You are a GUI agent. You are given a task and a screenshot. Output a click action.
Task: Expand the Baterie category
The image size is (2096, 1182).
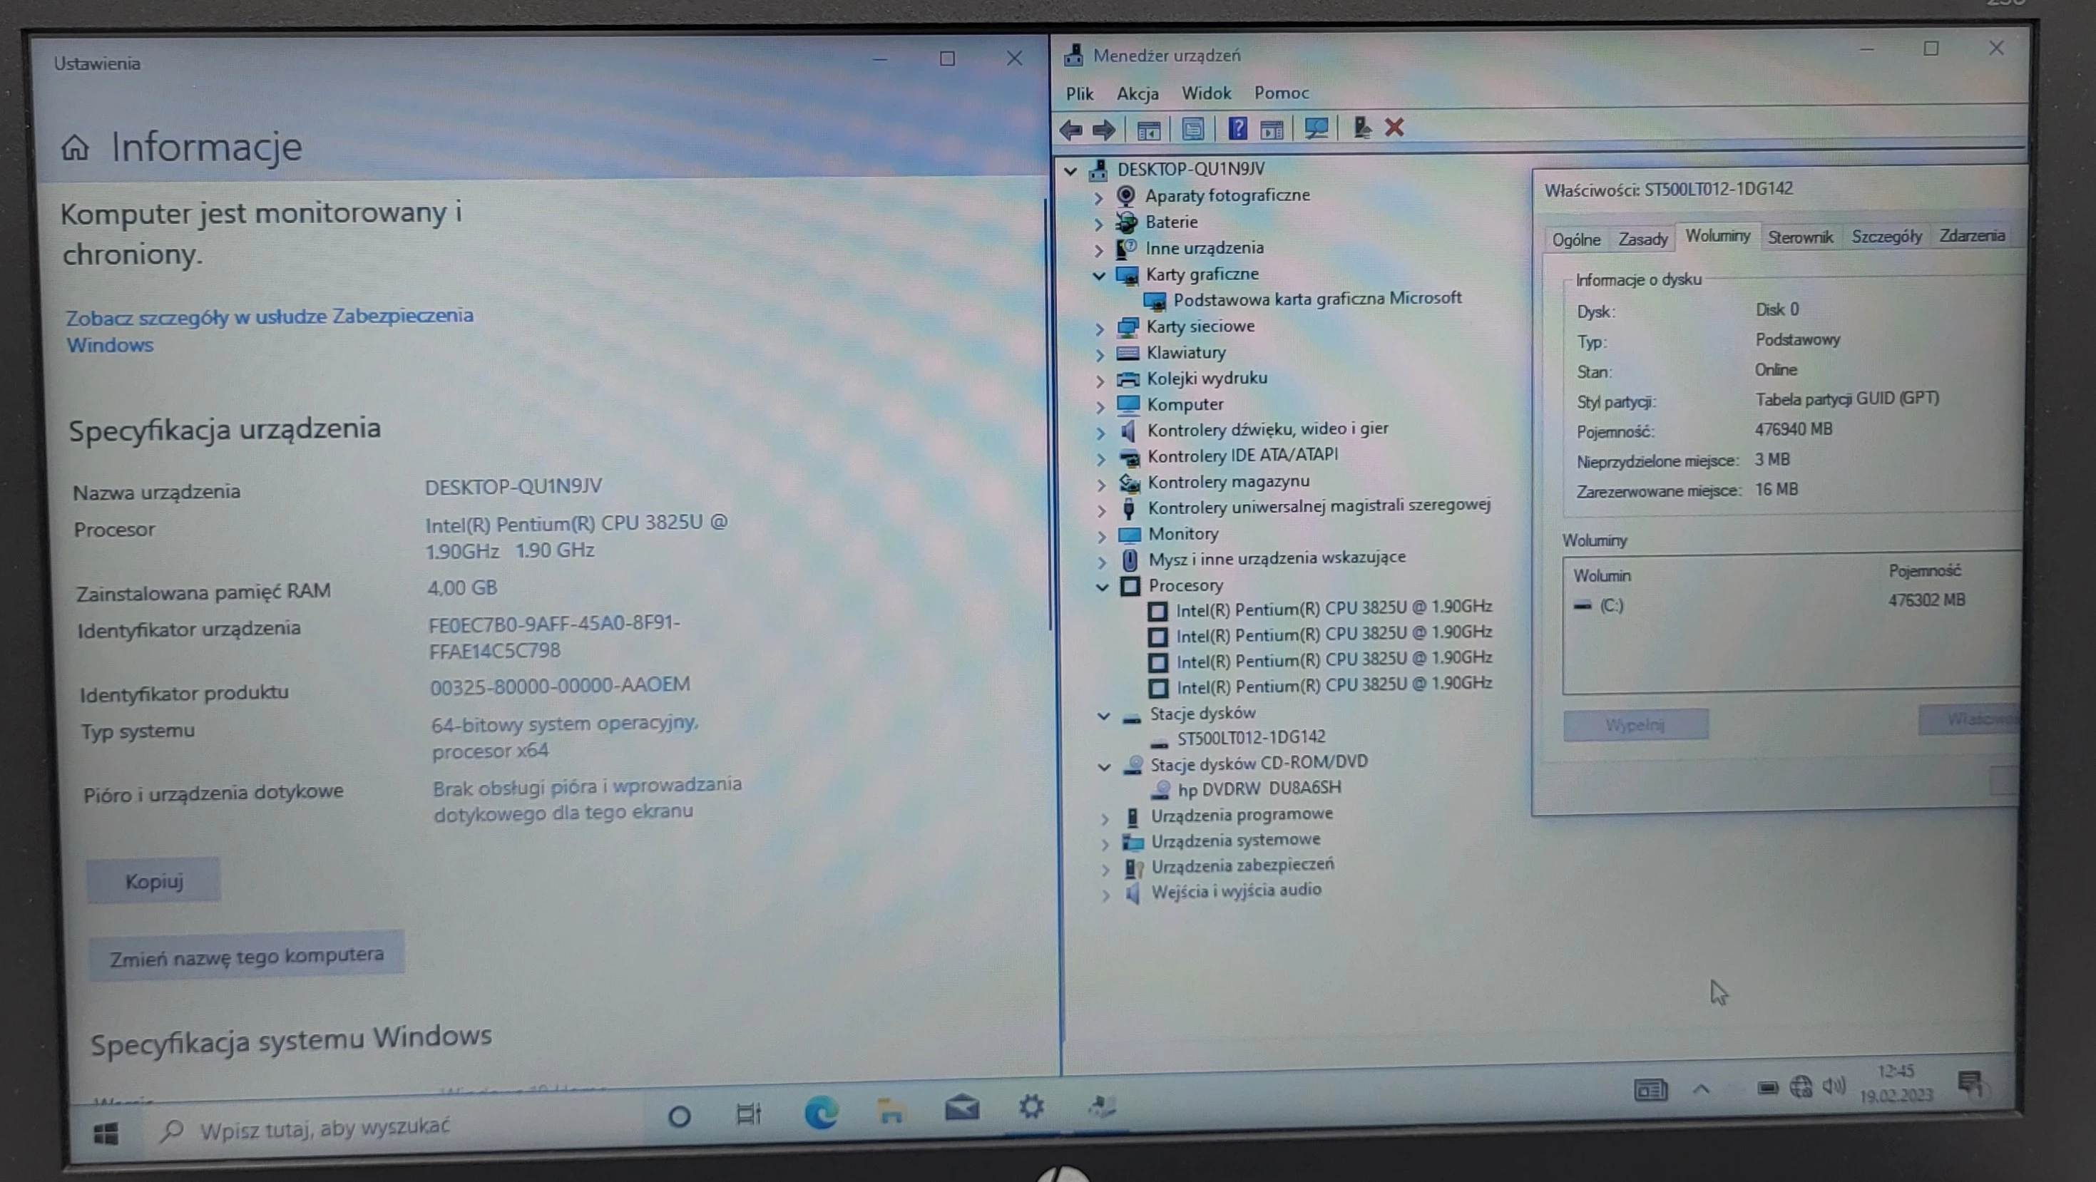1098,223
